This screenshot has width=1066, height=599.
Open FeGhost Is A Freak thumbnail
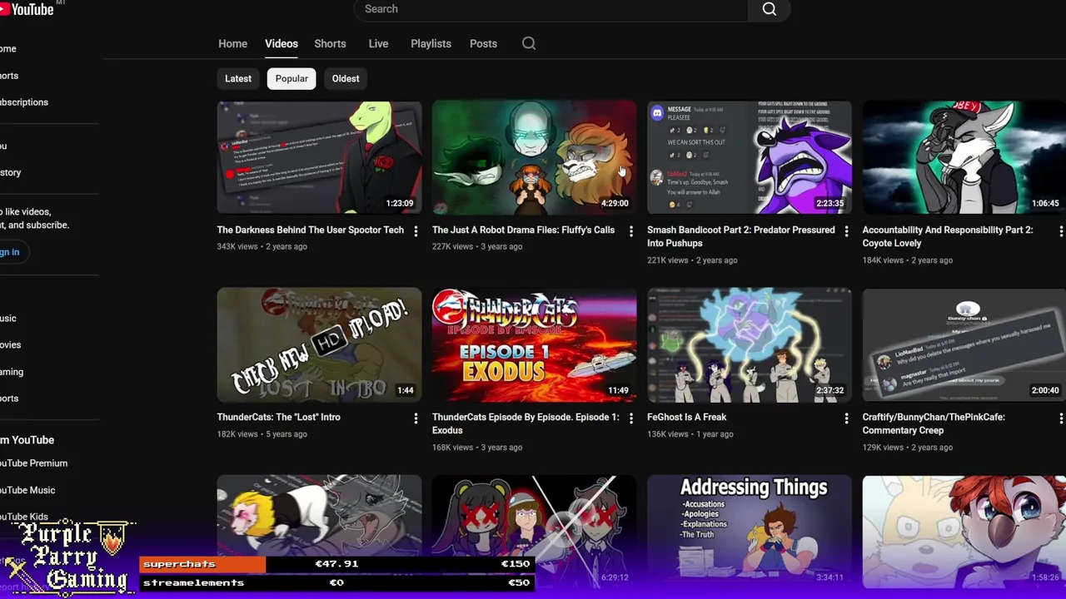[x=750, y=345]
